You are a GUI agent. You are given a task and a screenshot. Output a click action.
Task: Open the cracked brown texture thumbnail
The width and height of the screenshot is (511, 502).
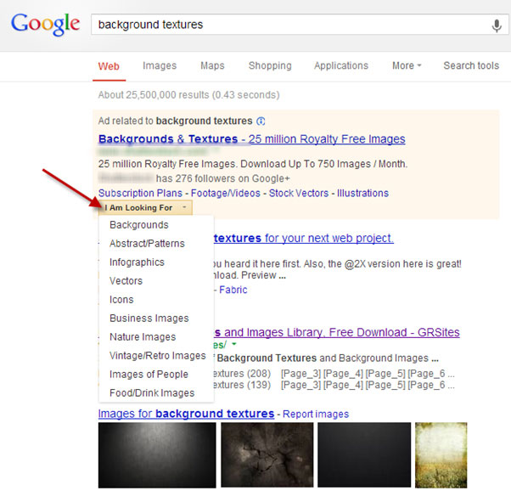pyautogui.click(x=267, y=454)
